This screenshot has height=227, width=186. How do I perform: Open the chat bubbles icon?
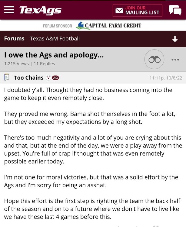pos(175,10)
